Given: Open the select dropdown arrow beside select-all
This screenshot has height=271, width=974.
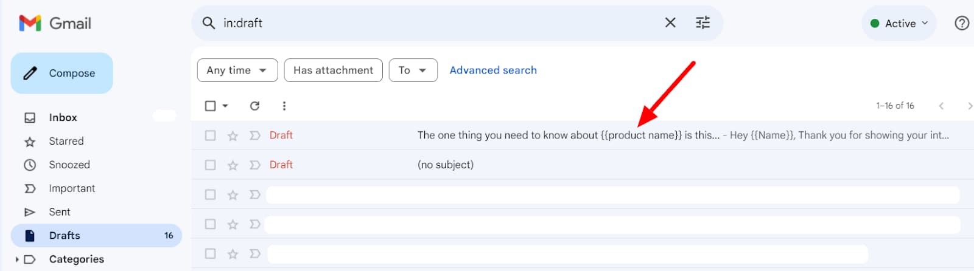Looking at the screenshot, I should click(x=225, y=106).
